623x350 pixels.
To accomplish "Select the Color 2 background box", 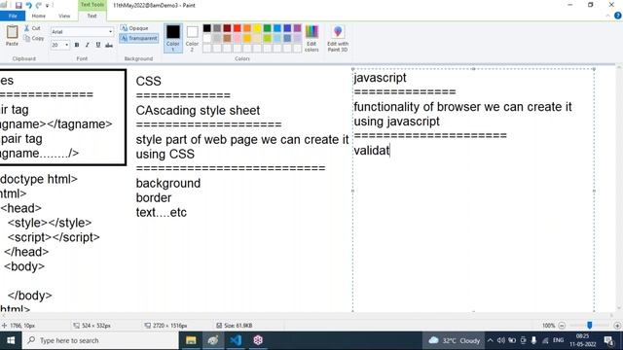I will [x=192, y=38].
